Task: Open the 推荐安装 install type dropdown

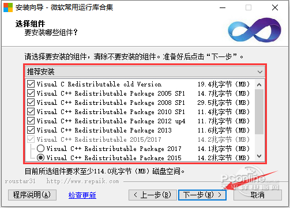Action: pyautogui.click(x=145, y=71)
